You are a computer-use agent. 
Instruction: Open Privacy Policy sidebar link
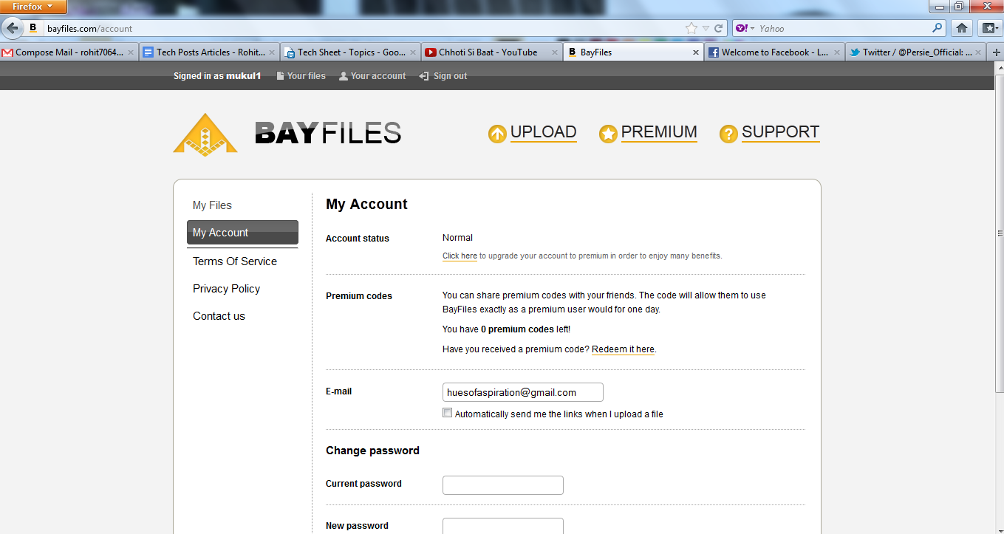[226, 289]
